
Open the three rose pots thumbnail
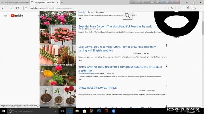(x=58, y=96)
